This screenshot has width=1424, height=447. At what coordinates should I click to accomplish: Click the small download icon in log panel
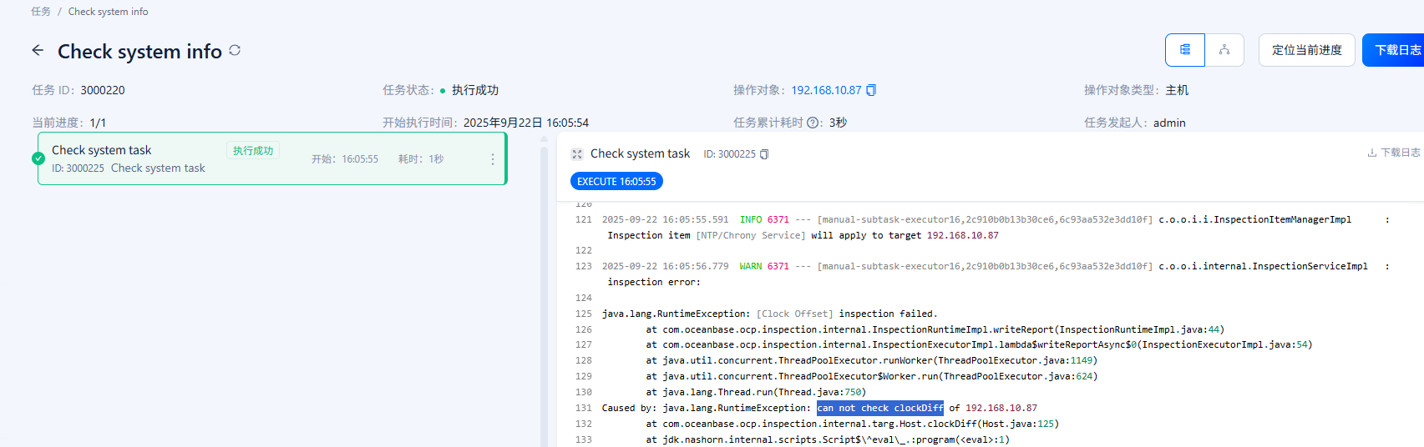[1371, 153]
